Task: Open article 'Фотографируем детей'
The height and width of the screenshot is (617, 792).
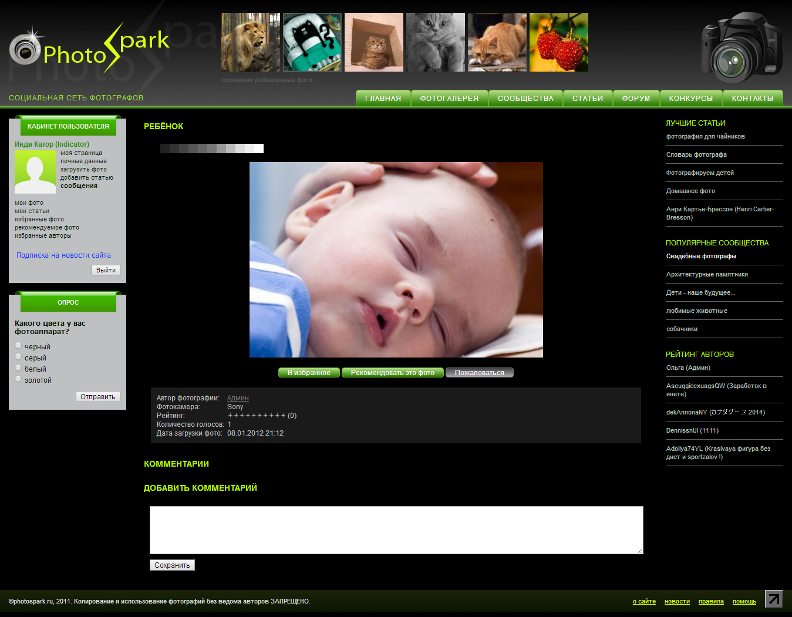Action: tap(700, 173)
